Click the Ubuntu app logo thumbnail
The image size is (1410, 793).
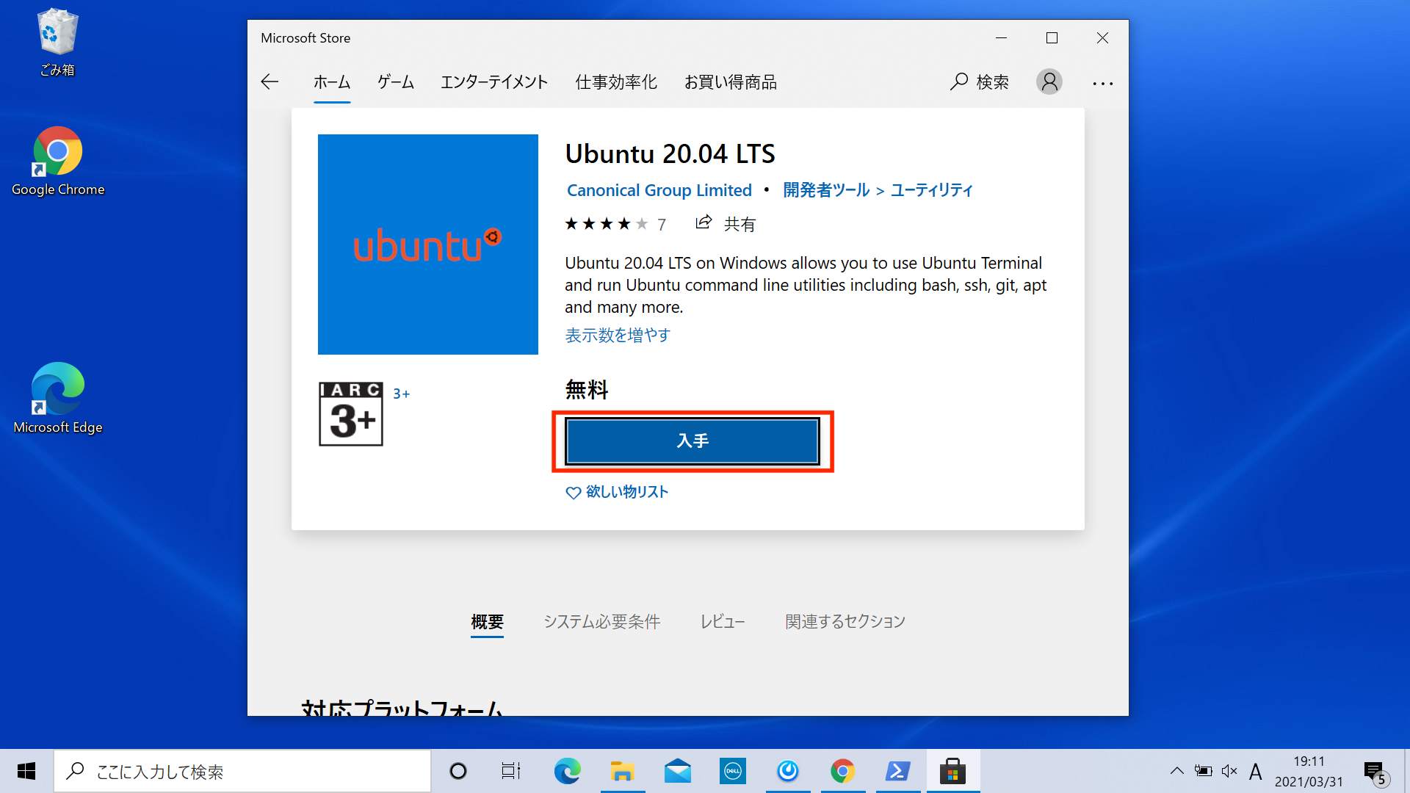427,244
